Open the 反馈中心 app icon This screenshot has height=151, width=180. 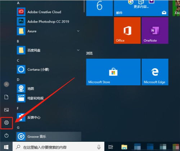pyautogui.click(x=21, y=117)
